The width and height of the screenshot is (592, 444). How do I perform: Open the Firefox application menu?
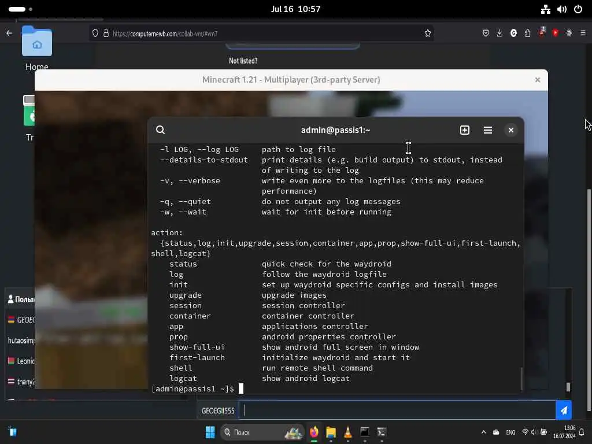583,33
